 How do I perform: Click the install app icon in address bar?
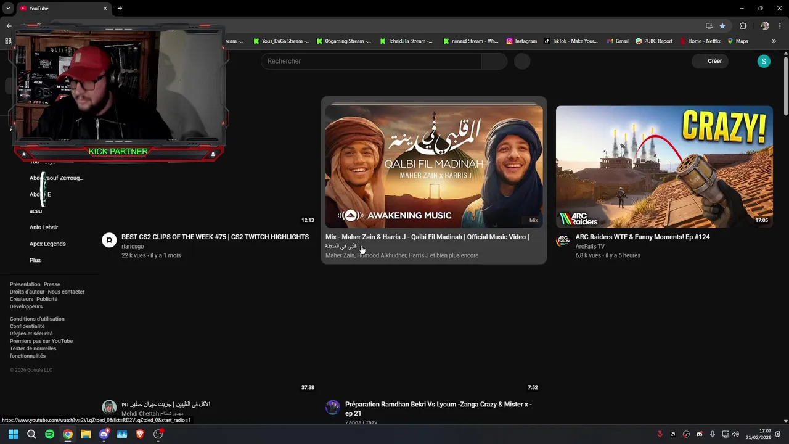click(x=709, y=26)
